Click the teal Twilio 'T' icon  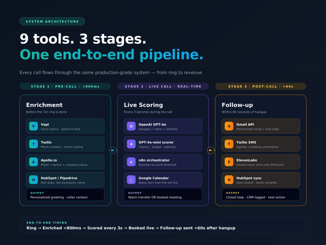(34, 144)
